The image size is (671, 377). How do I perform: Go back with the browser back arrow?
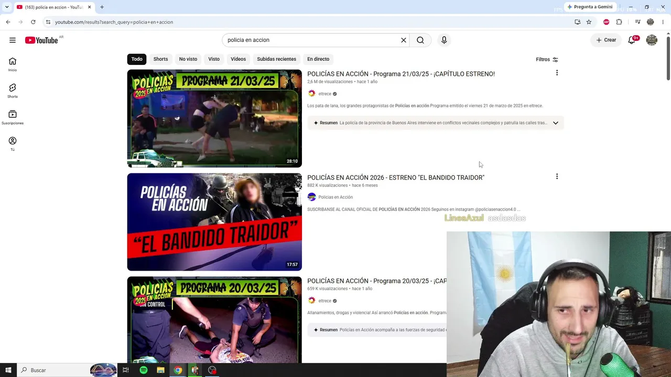coord(8,22)
